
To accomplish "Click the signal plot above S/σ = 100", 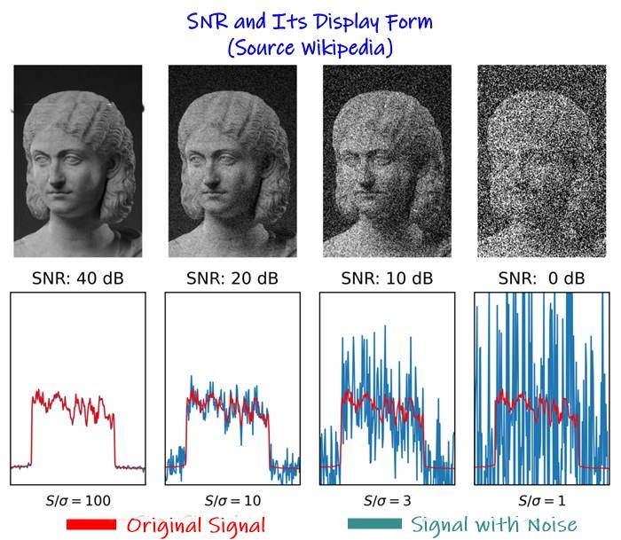I will (78, 388).
